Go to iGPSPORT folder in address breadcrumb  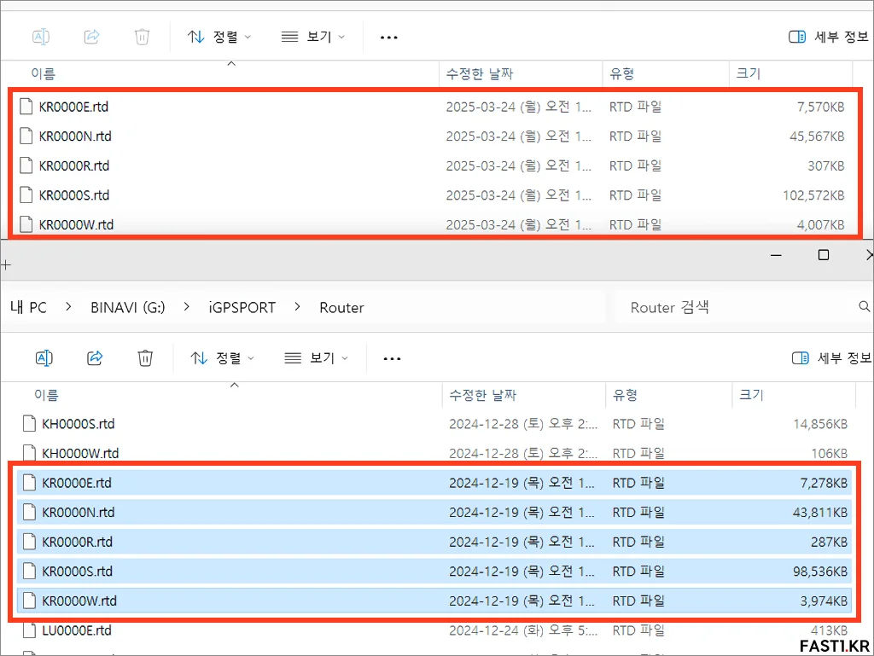point(242,307)
